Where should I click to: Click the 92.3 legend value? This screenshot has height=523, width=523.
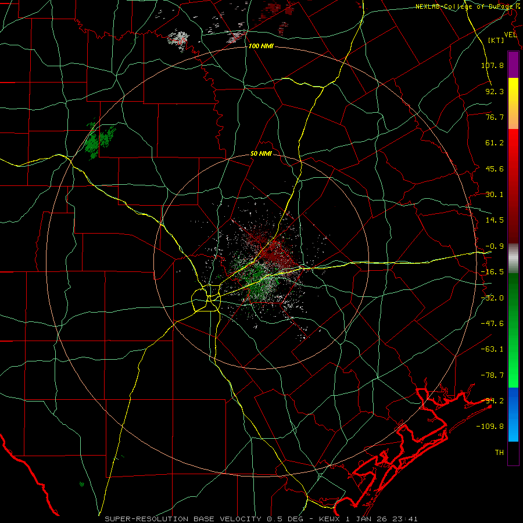click(x=495, y=91)
